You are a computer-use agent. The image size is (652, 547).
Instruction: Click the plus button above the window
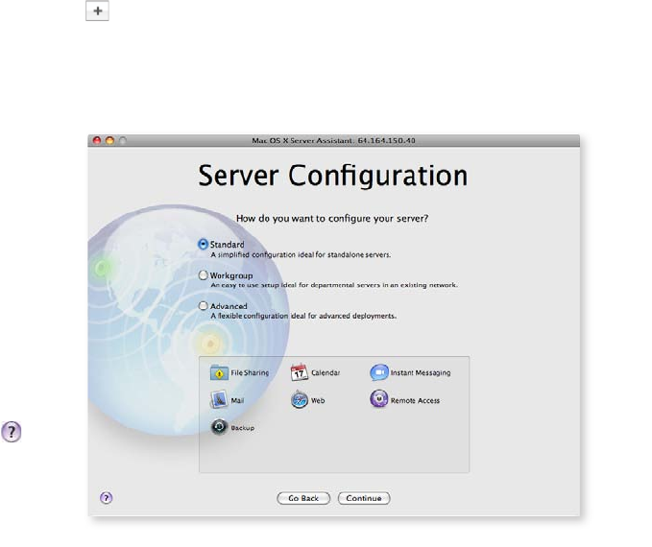[97, 11]
